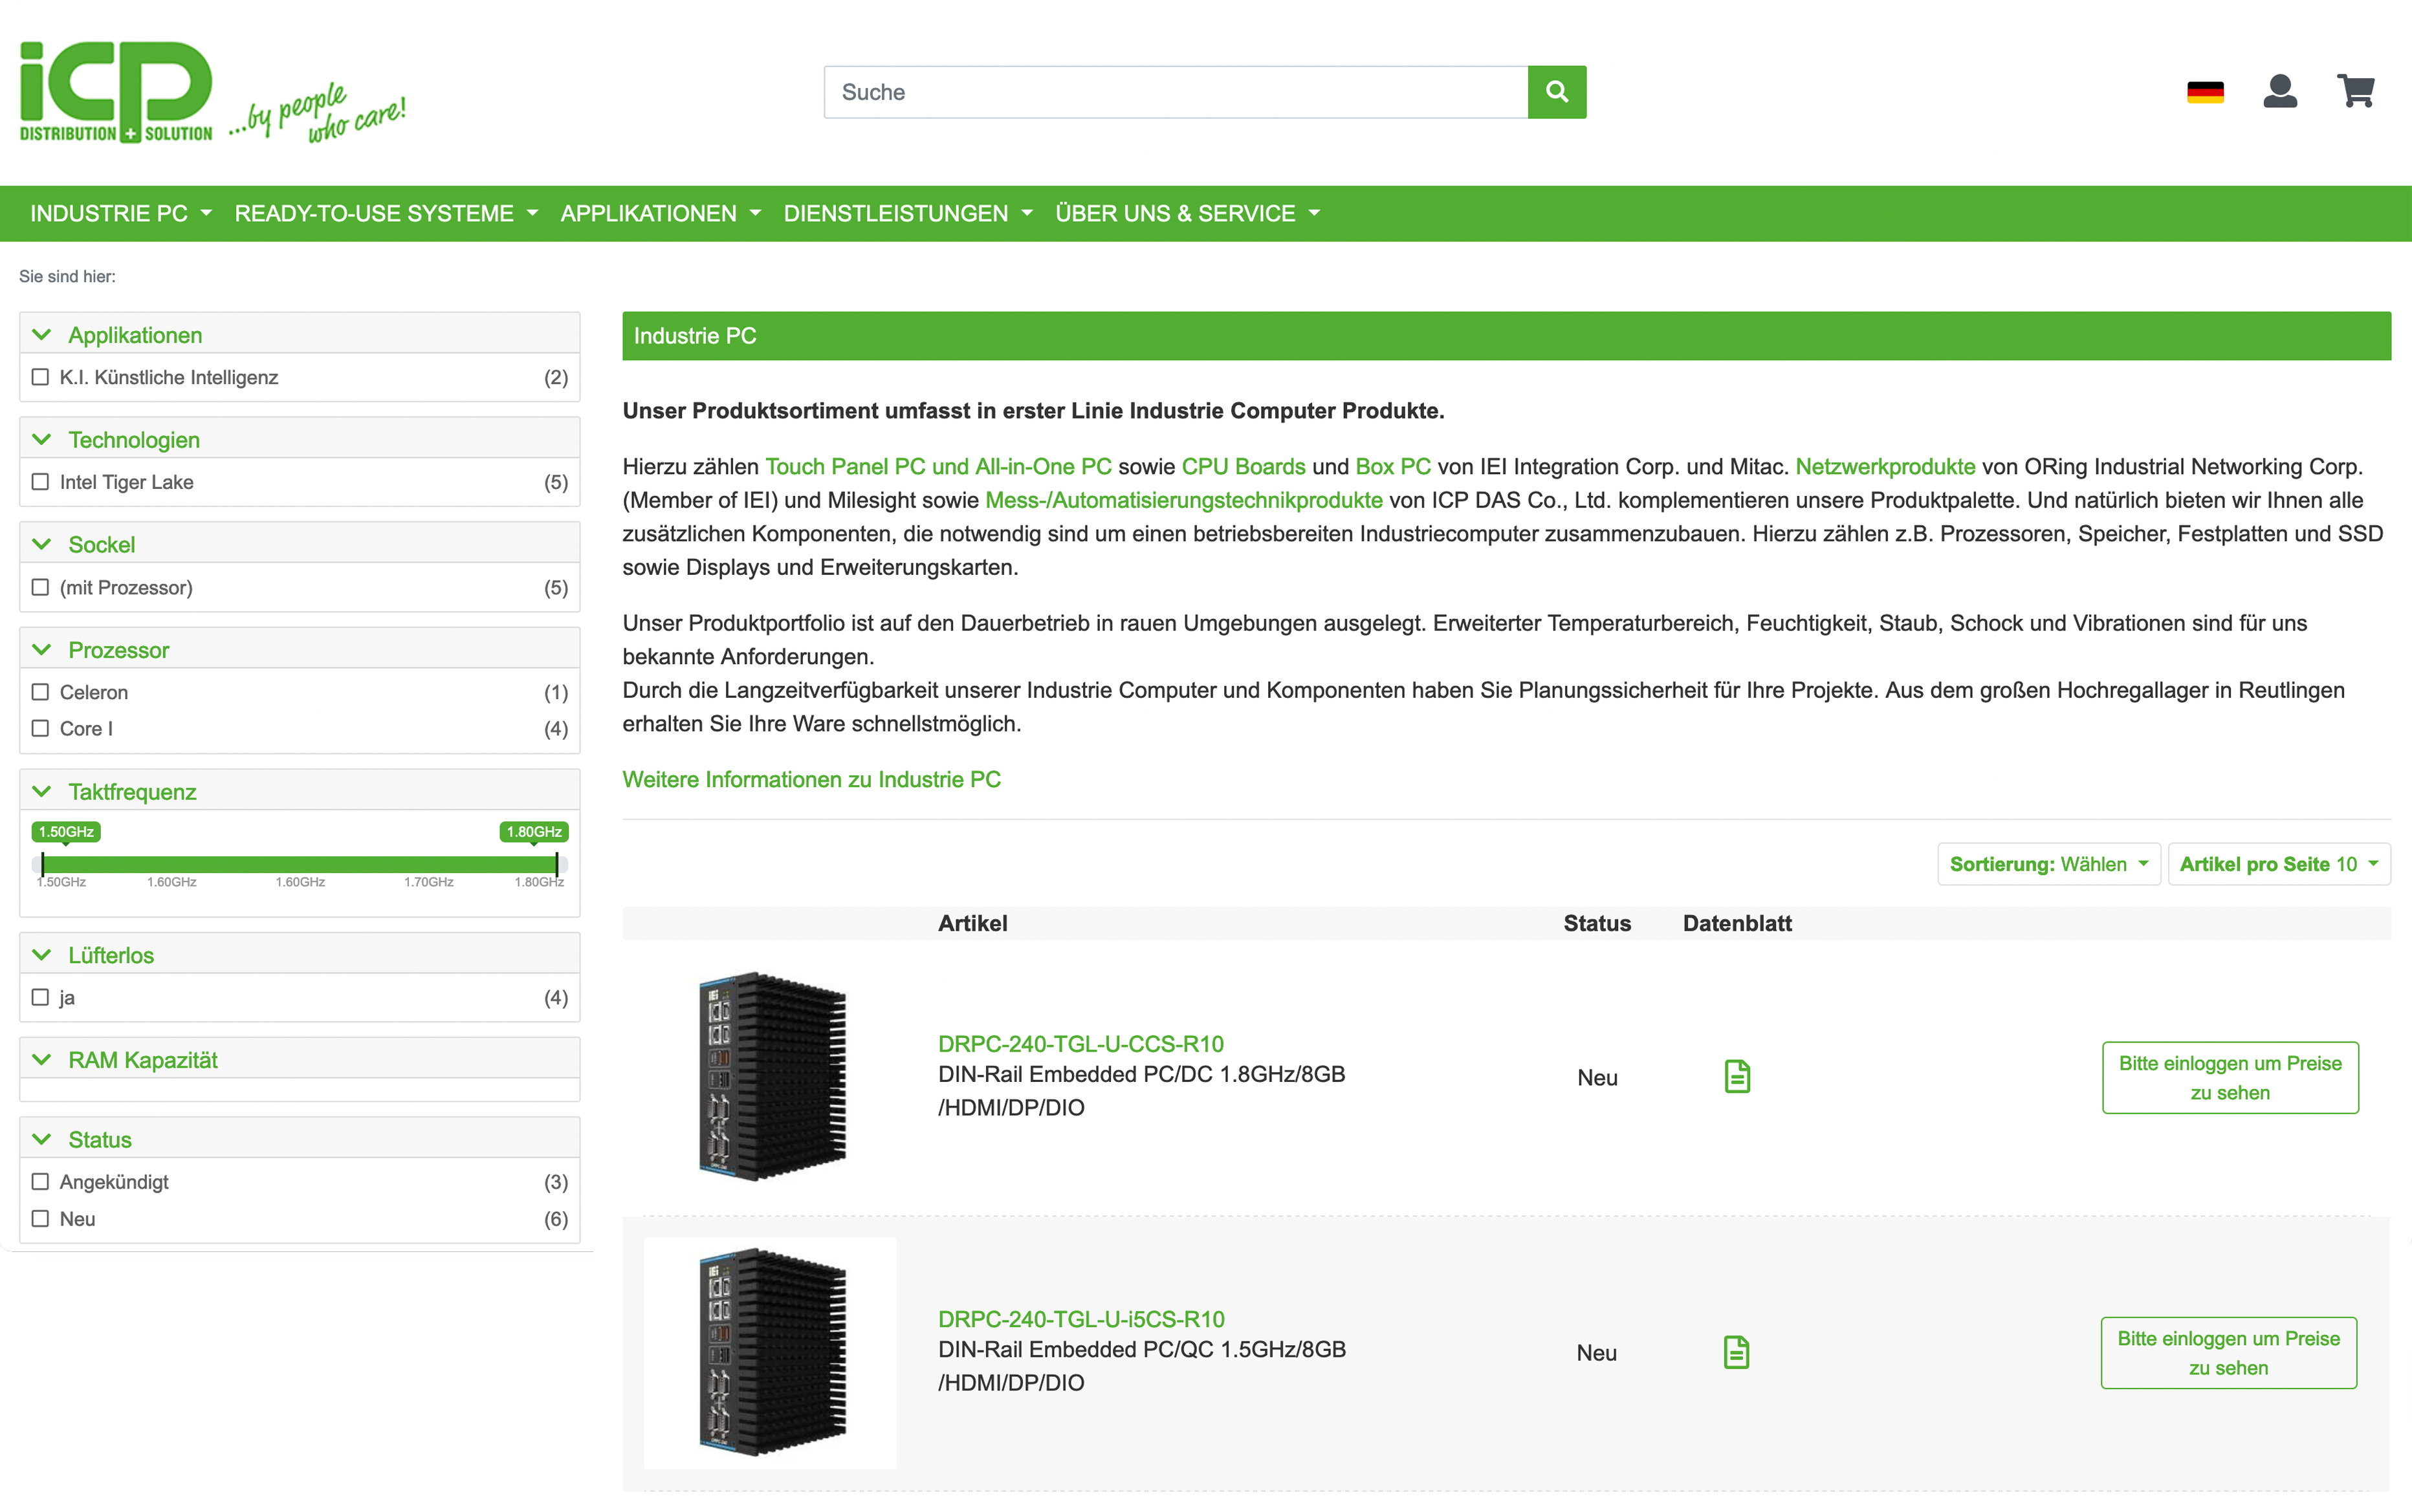Follow the Netzwerkprodukte link
The width and height of the screenshot is (2412, 1512).
point(1885,467)
